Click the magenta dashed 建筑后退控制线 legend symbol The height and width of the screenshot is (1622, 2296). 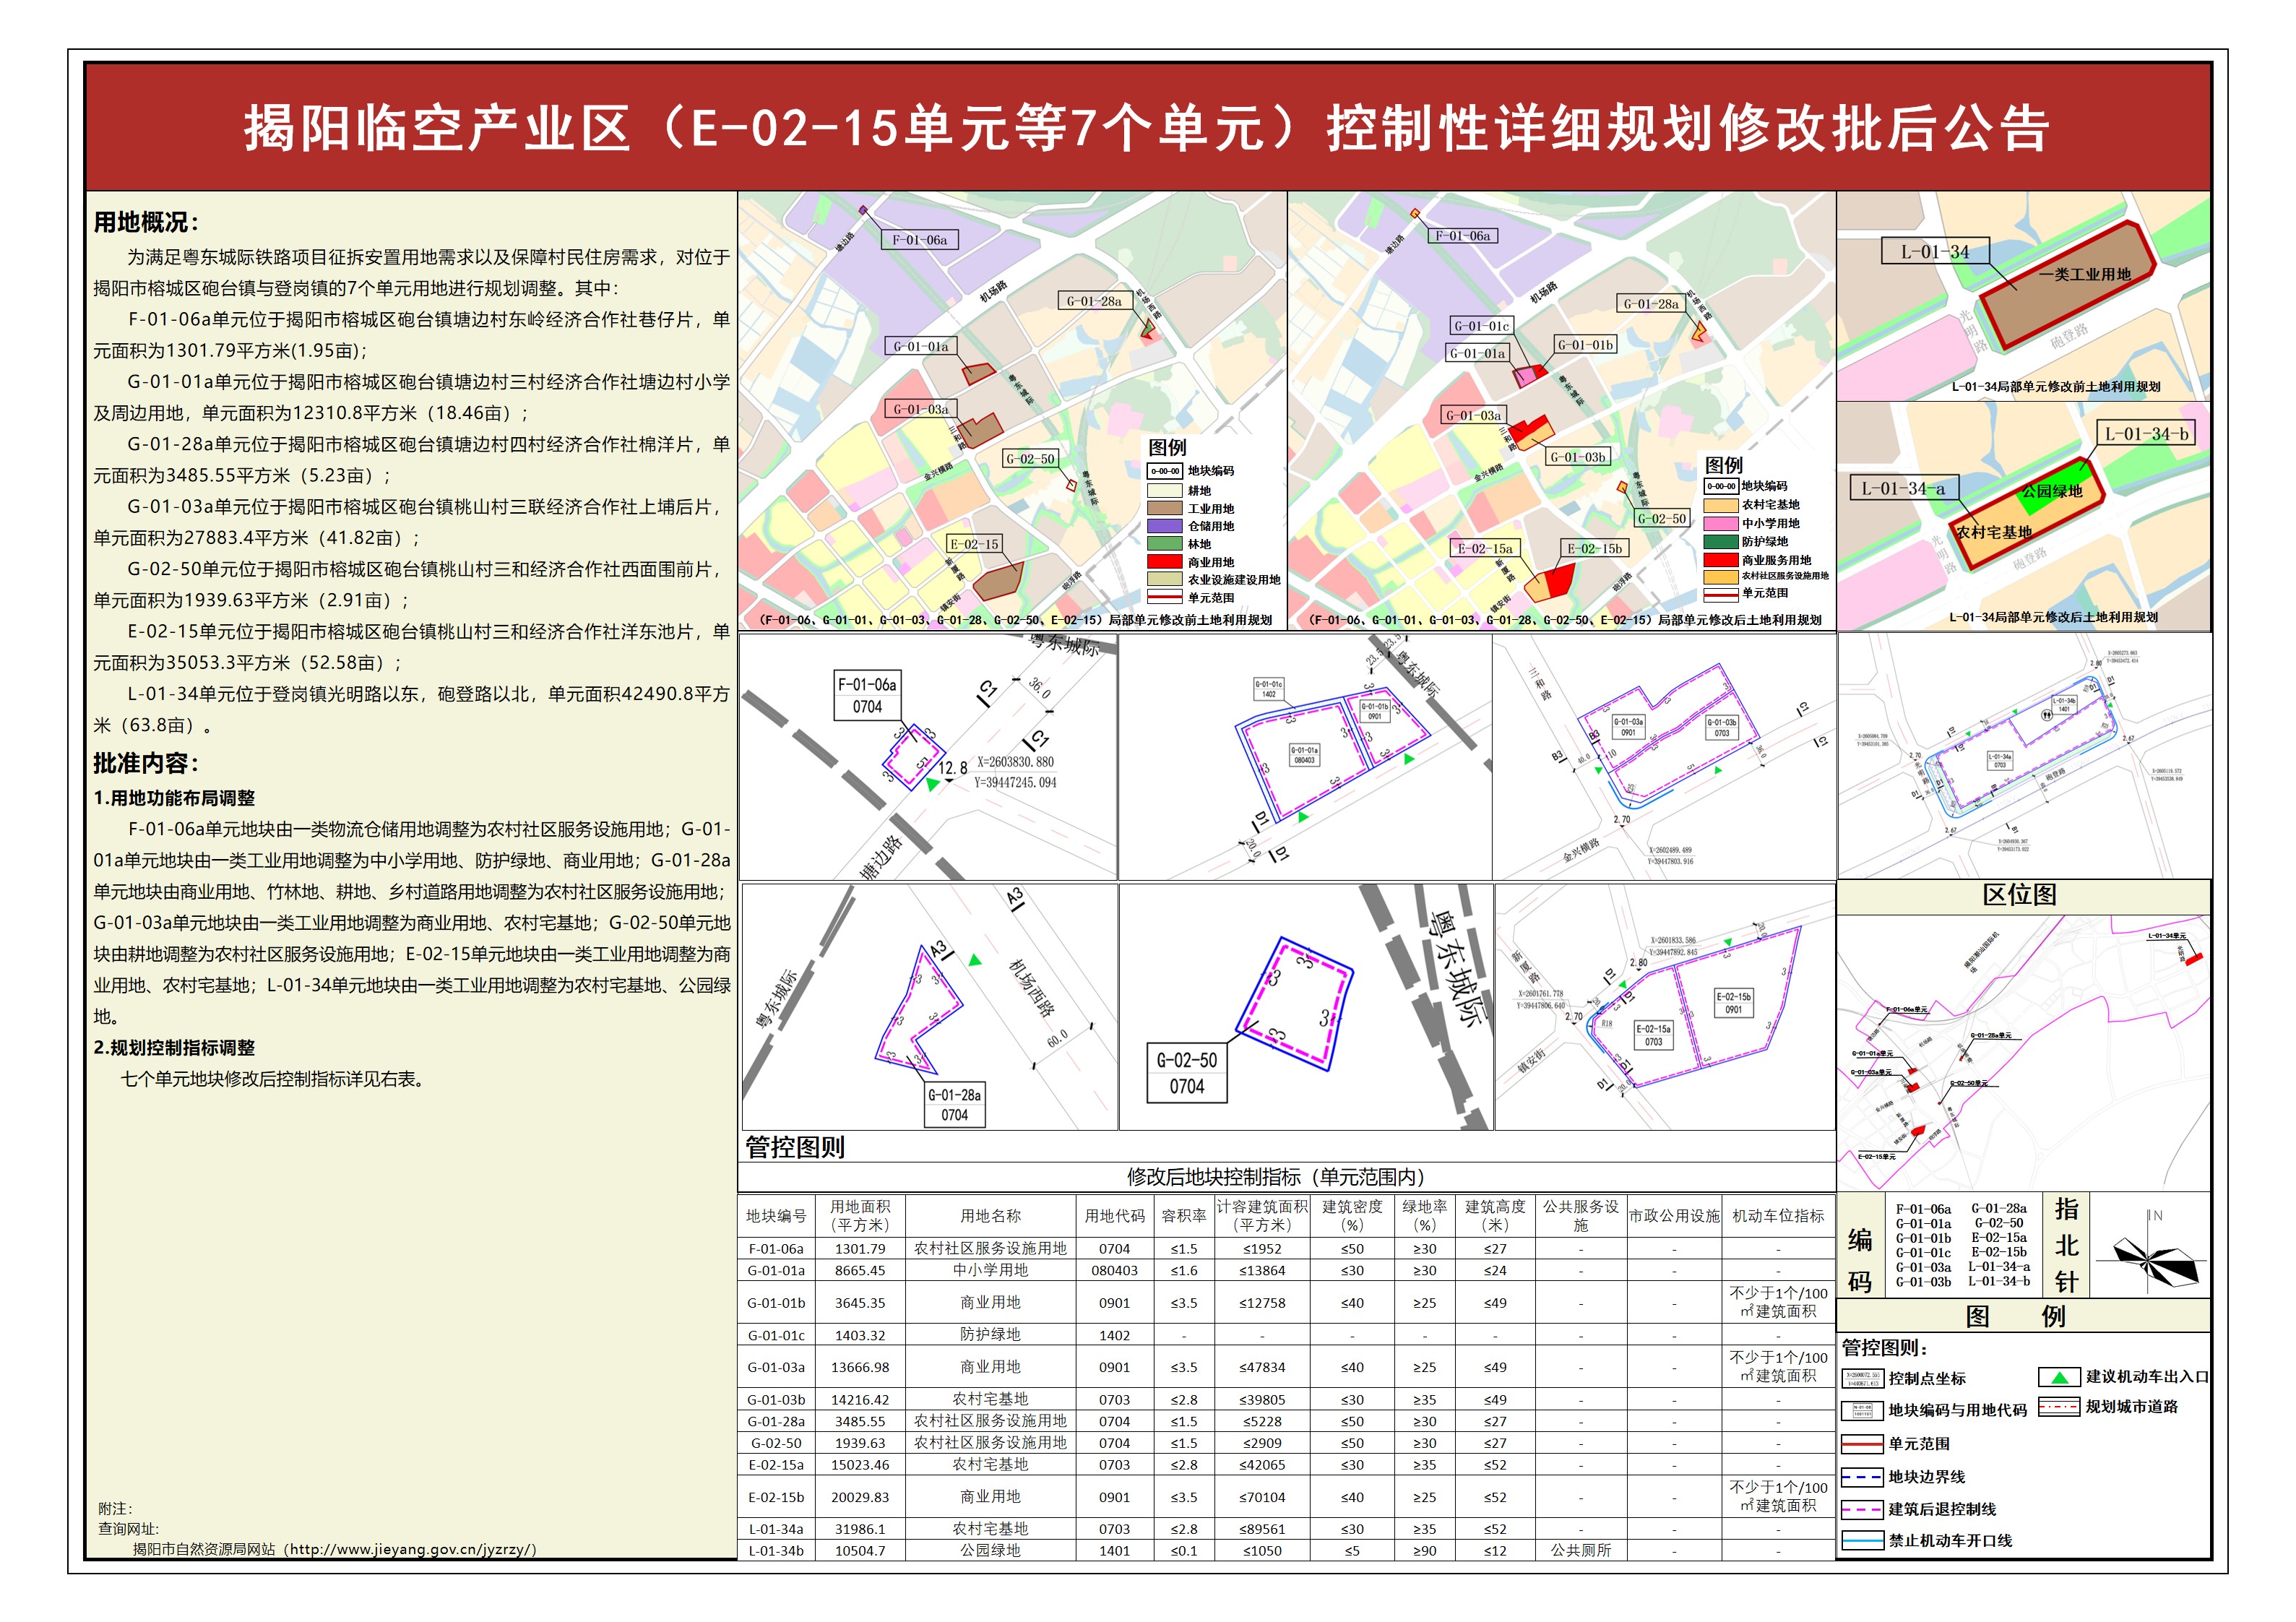coord(1862,1510)
